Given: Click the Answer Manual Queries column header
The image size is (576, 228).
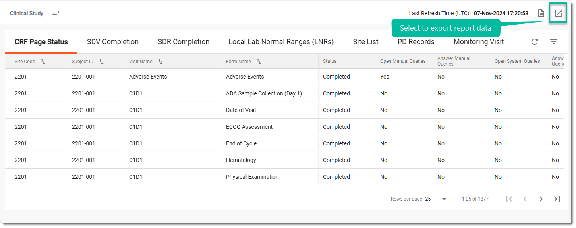Looking at the screenshot, I should [x=454, y=61].
